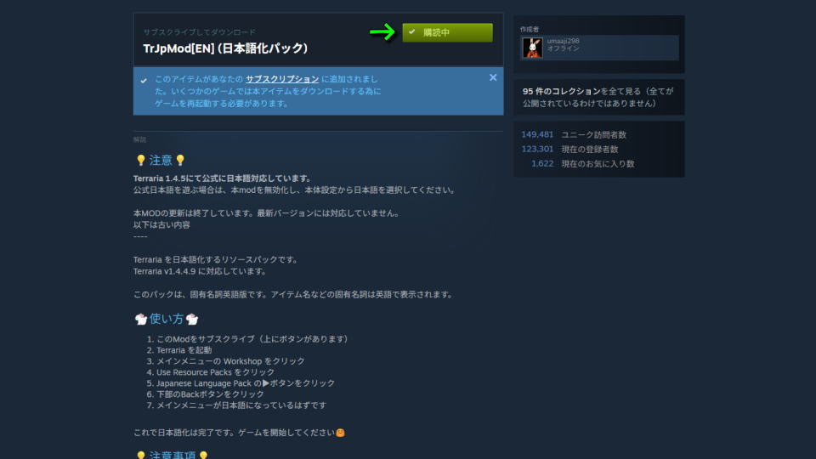Screen dimensions: 816x459
Task: Click the green 購読中 subscribed button
Action: tap(447, 32)
